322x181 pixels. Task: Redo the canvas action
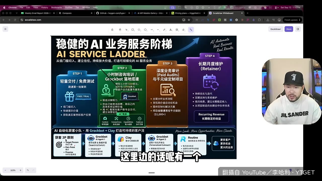pos(33,170)
